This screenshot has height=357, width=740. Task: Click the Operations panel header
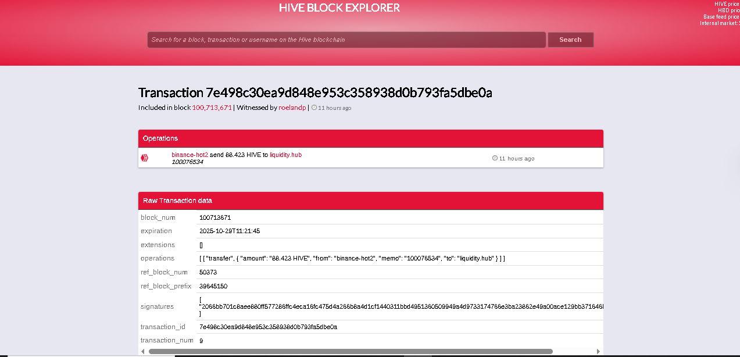[x=370, y=138]
